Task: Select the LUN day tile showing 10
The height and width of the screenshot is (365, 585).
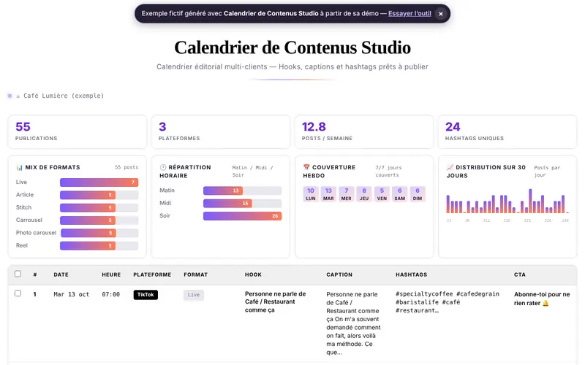Action: tap(311, 194)
